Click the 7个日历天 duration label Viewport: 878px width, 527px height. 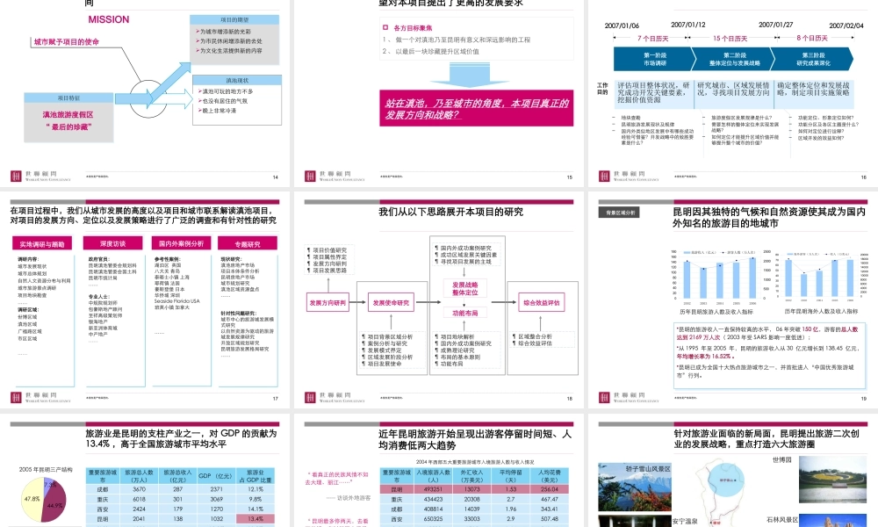pyautogui.click(x=652, y=39)
